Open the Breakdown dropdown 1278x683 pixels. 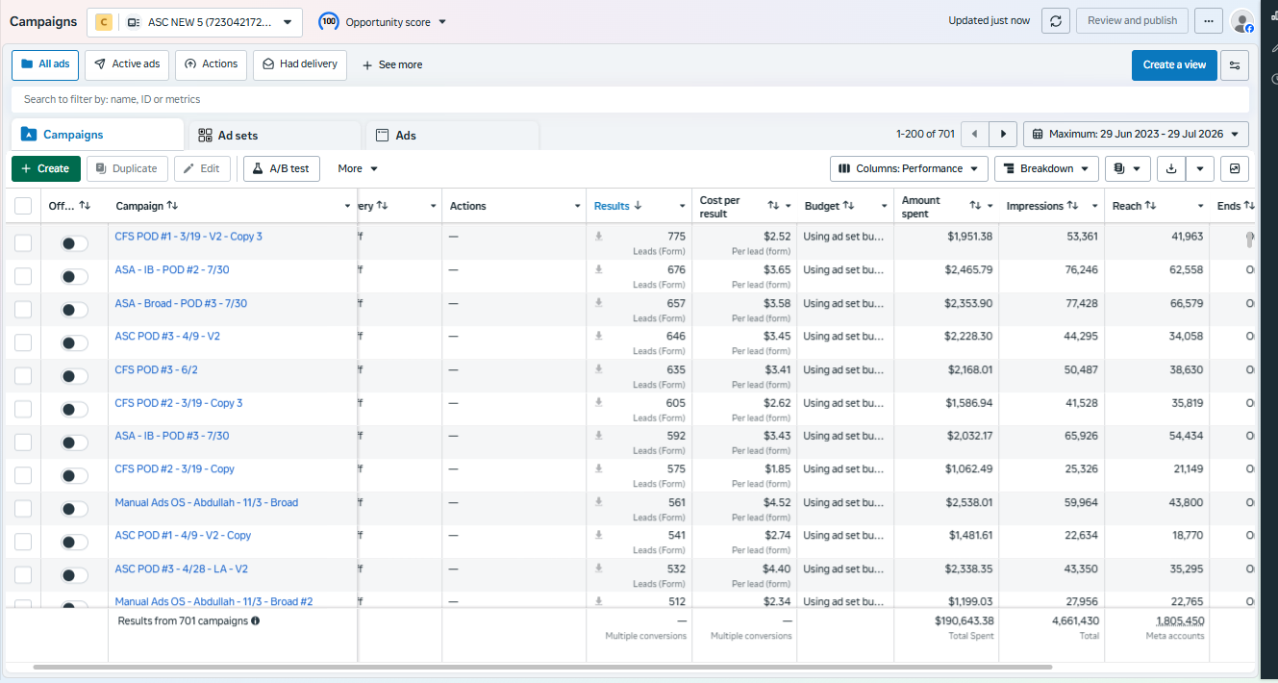coord(1046,168)
